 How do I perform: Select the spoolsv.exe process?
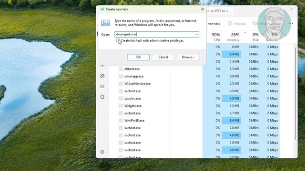pyautogui.click(x=132, y=98)
